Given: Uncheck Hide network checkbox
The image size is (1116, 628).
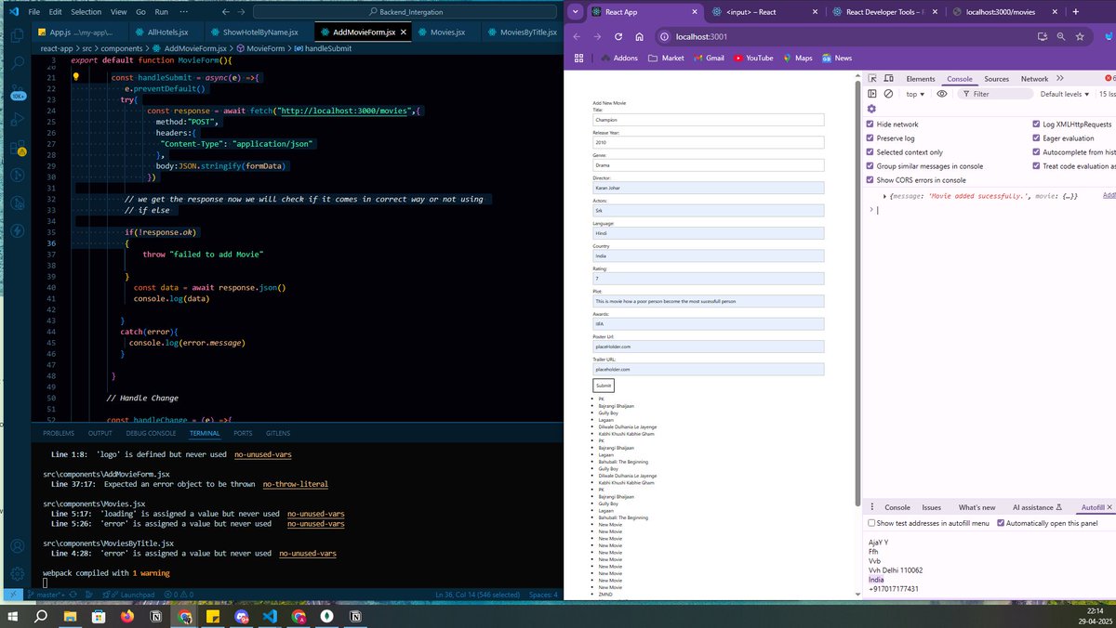Looking at the screenshot, I should pyautogui.click(x=870, y=124).
